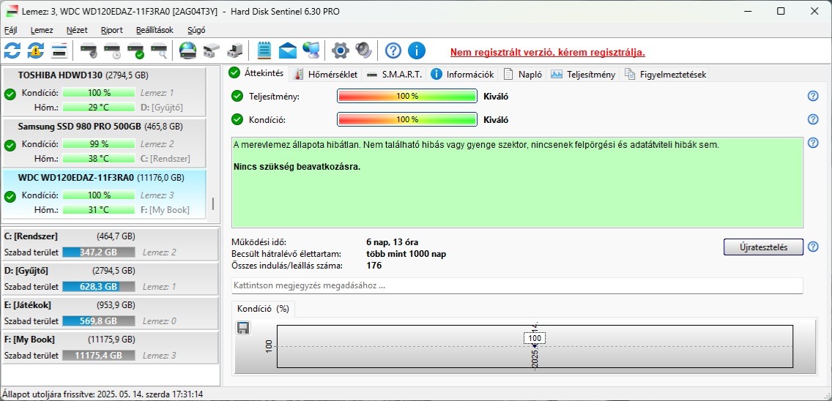Click the drive and computer tower toolbar icon
The image size is (832, 401).
click(x=234, y=51)
